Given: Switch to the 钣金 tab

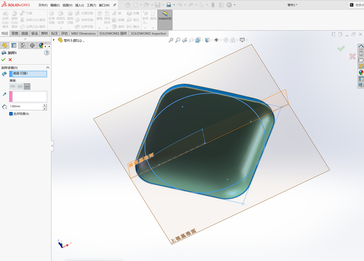Looking at the screenshot, I should pyautogui.click(x=34, y=33).
